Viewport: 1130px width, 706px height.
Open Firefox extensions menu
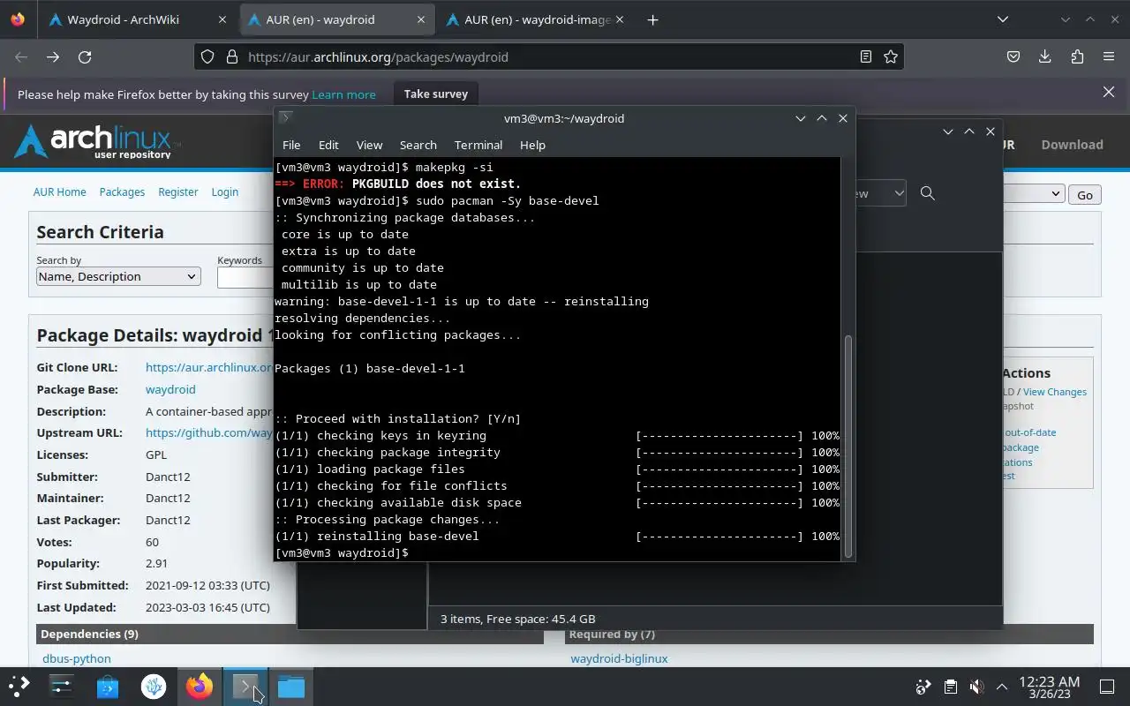[1077, 56]
